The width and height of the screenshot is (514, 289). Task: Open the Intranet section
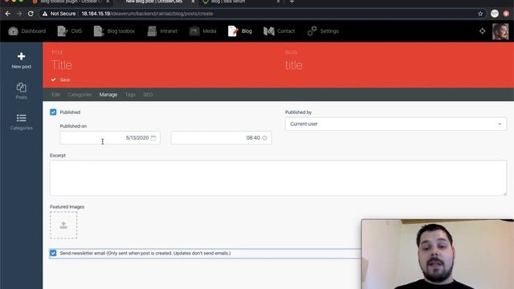click(x=162, y=31)
